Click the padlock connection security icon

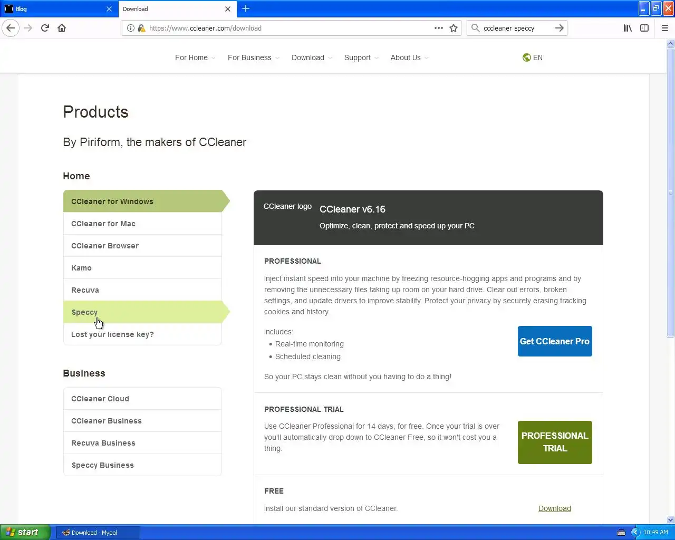(141, 28)
